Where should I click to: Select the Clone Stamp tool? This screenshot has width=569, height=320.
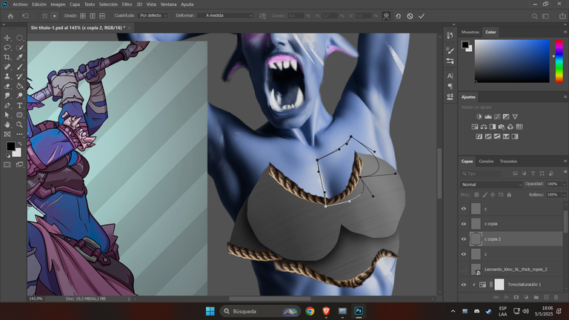(7, 76)
